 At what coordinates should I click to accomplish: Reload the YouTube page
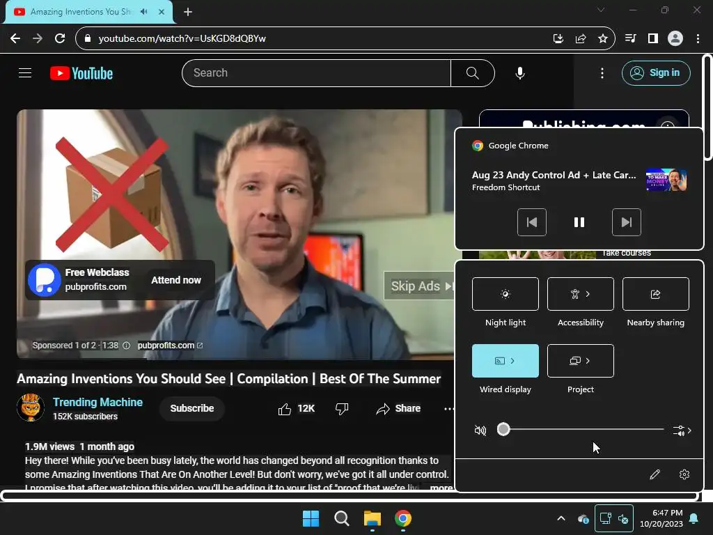point(60,39)
